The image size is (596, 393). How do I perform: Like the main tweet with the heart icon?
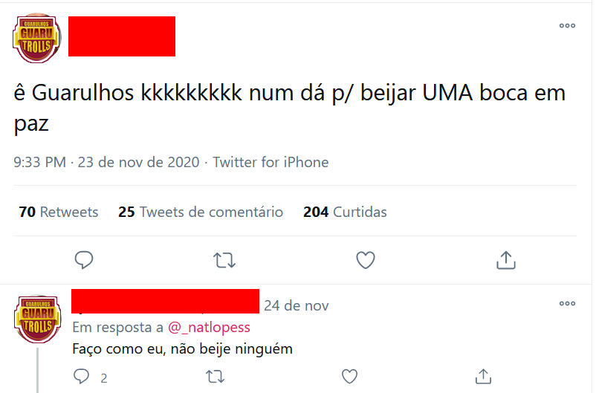point(366,260)
